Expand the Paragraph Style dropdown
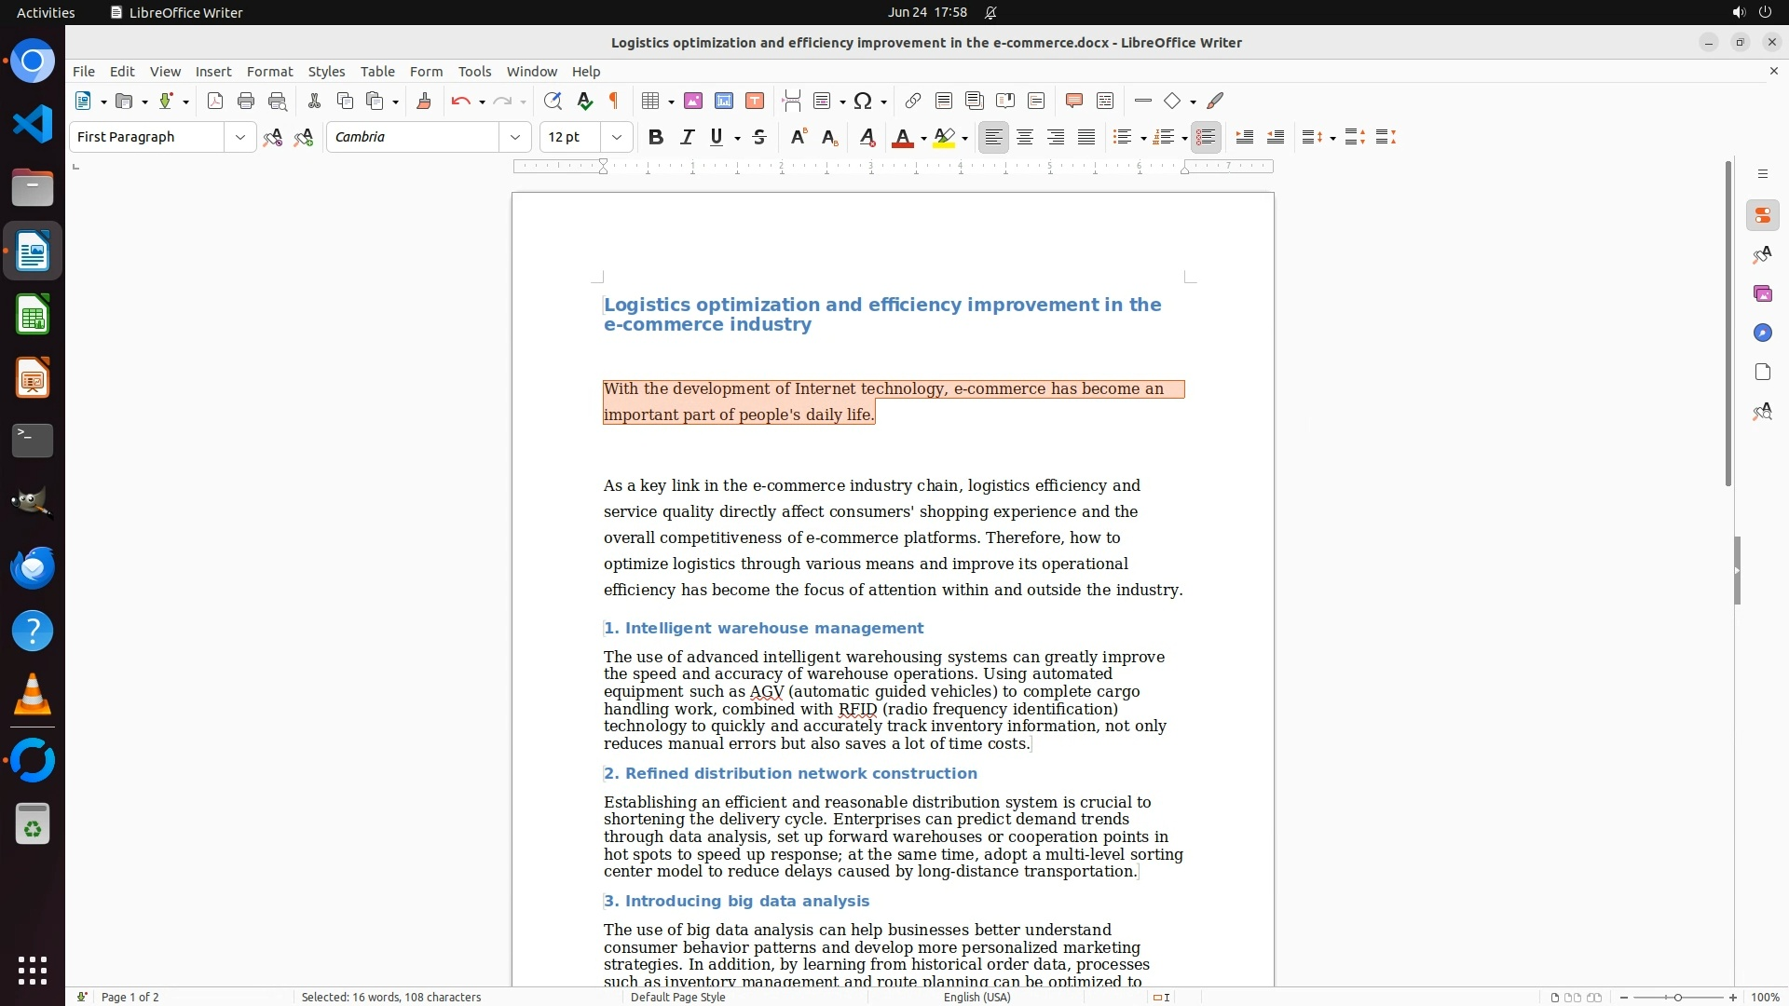Viewport: 1789px width, 1006px height. 240,138
